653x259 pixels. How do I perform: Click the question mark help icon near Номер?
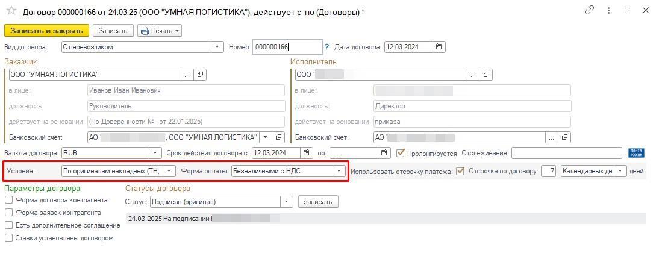click(x=327, y=47)
